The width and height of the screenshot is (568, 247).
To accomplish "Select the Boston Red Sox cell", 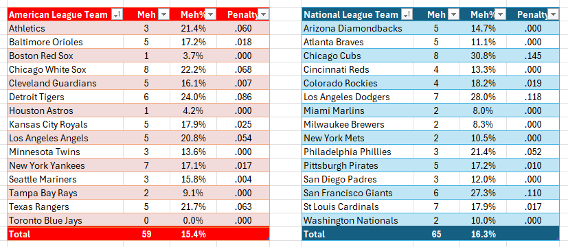I will [x=65, y=56].
